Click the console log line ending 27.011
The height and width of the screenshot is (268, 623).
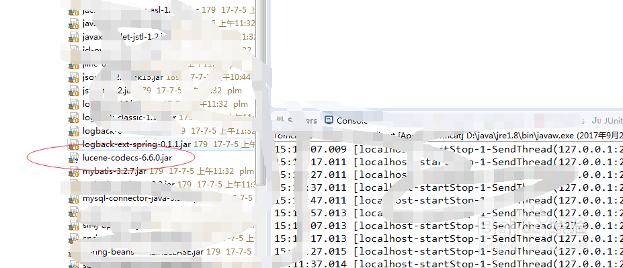point(448,175)
